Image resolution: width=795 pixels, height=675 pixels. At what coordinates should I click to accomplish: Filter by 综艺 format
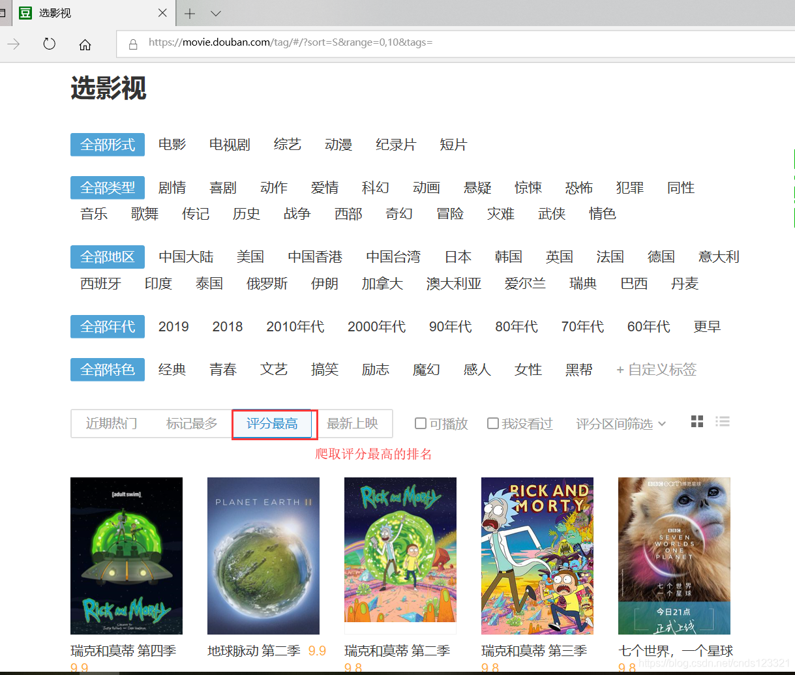pyautogui.click(x=288, y=145)
